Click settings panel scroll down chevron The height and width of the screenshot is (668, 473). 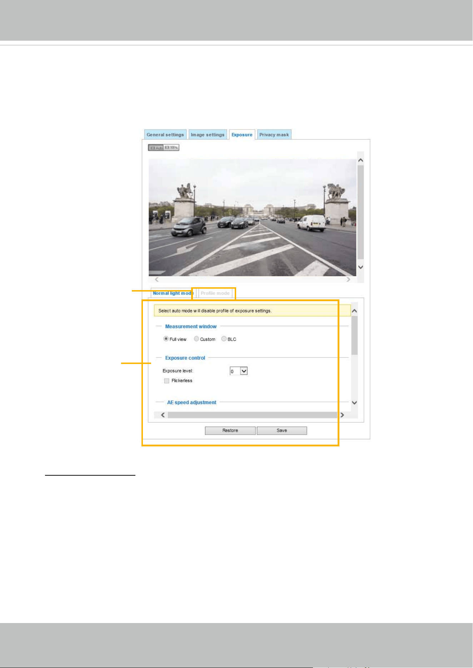[354, 403]
